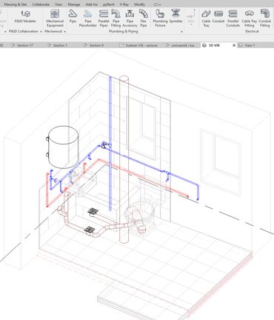Choose the Parallel Conduits tool

[x=233, y=19]
